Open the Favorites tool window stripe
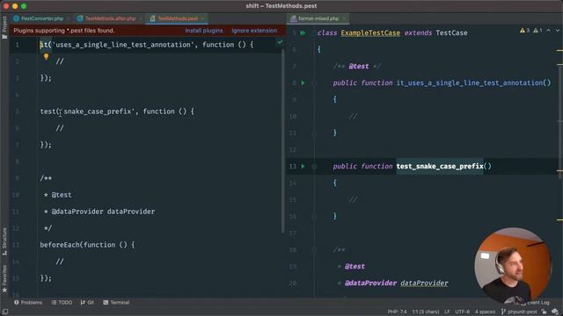 [4, 279]
